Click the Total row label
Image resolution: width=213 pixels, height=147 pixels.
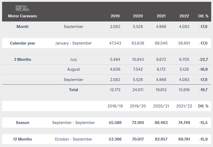[x=74, y=90]
